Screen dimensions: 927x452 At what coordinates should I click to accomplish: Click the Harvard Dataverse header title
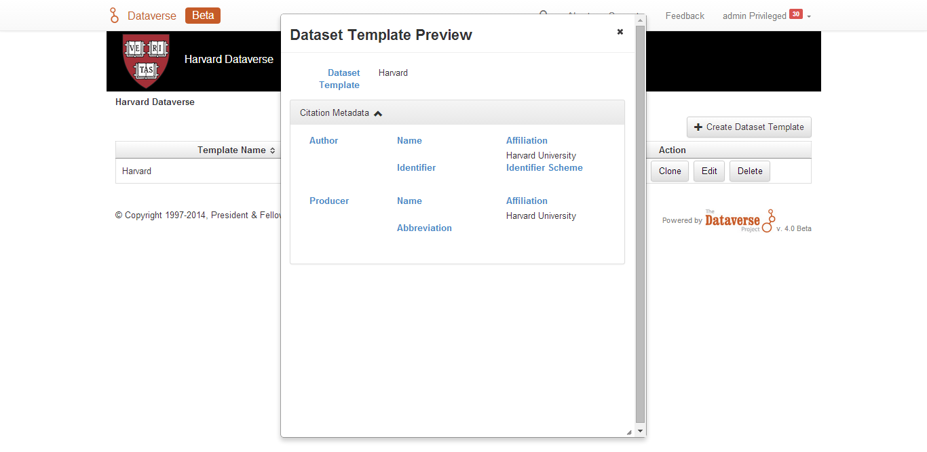click(229, 60)
